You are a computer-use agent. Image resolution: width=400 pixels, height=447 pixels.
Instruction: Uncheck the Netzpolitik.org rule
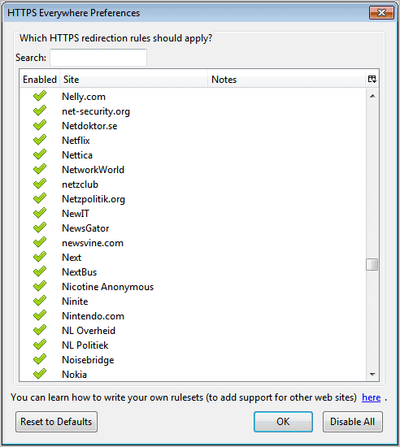point(40,198)
